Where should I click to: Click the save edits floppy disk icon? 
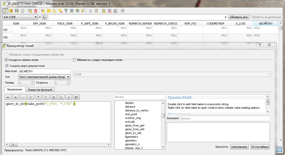click(x=17, y=11)
